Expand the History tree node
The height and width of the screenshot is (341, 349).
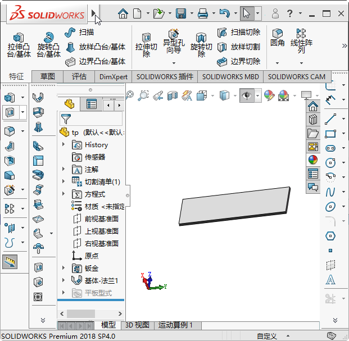64,145
